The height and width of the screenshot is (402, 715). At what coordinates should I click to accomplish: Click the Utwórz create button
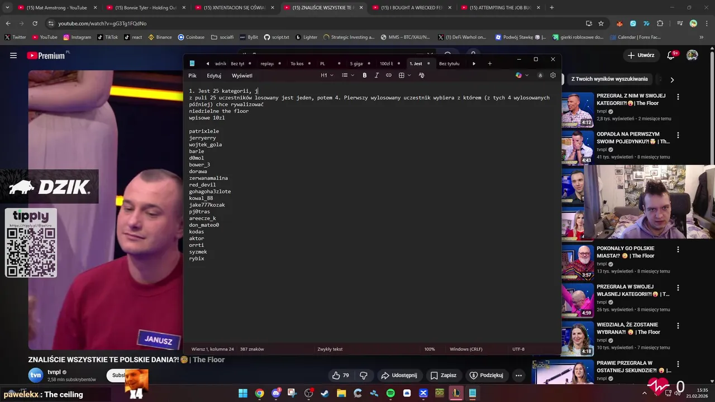tap(641, 55)
